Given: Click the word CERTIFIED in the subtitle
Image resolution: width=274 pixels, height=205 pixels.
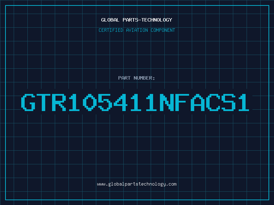Looking at the screenshot, I should [111, 30].
